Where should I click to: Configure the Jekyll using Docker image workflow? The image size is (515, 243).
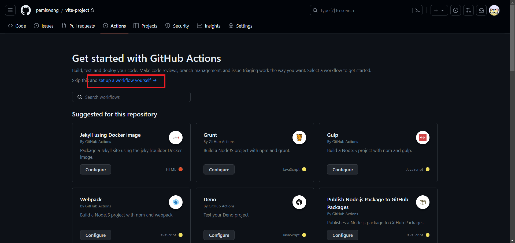coord(95,169)
